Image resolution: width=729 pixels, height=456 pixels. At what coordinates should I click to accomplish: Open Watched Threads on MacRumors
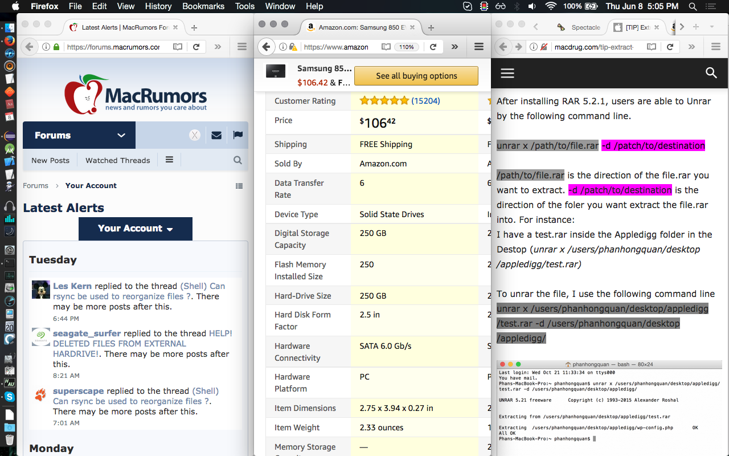118,160
